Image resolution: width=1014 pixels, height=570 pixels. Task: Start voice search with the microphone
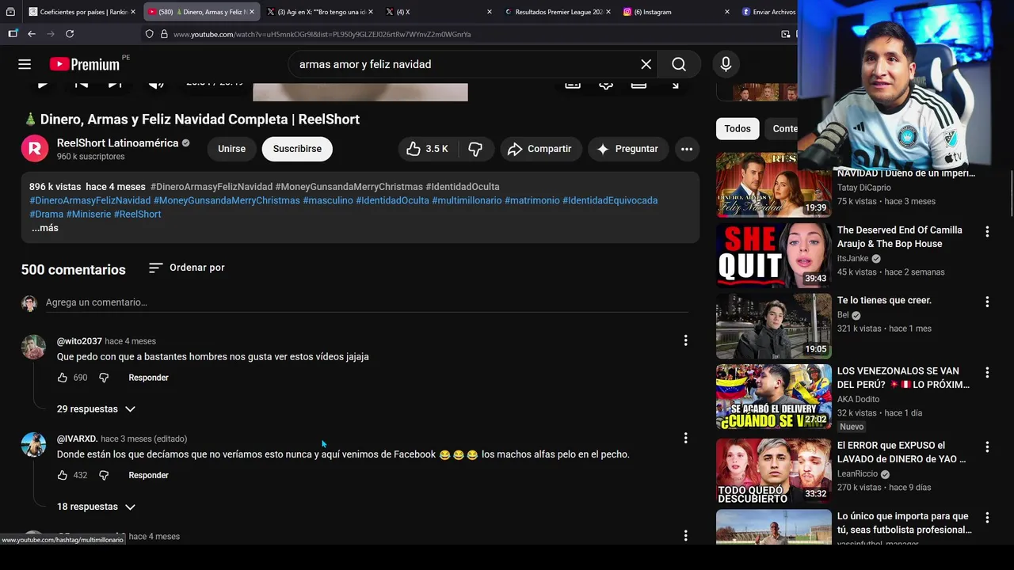tap(726, 64)
